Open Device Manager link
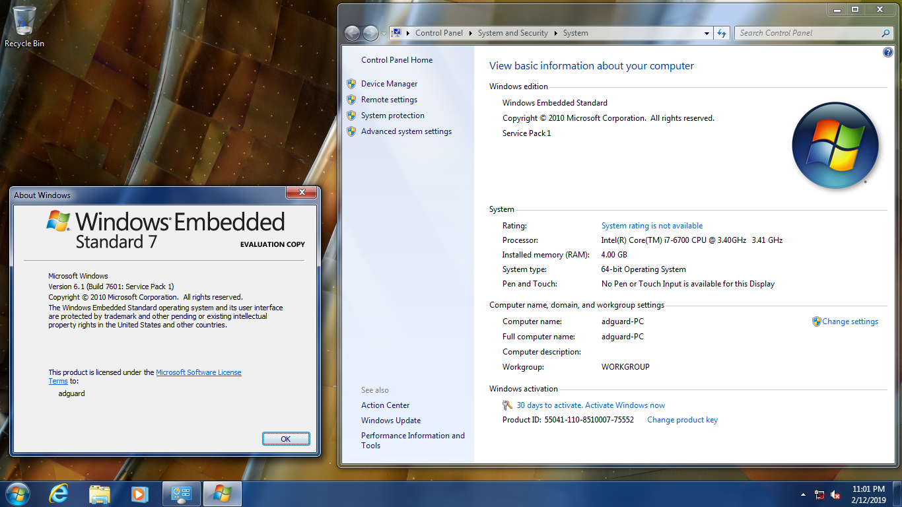This screenshot has width=902, height=507. (x=389, y=84)
